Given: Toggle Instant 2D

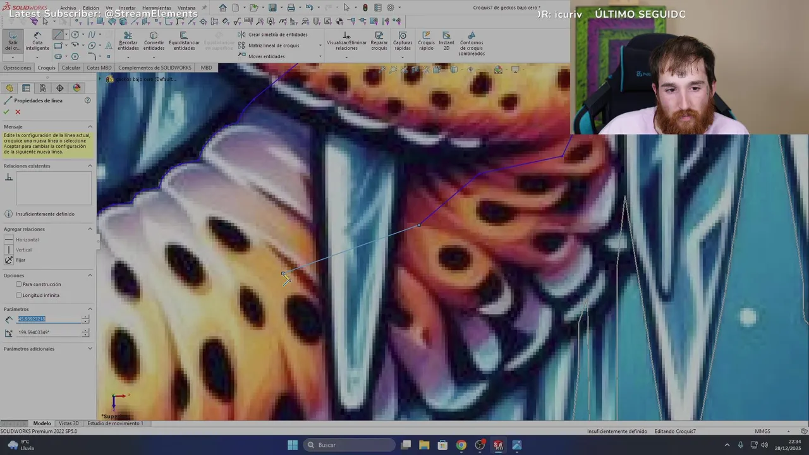Looking at the screenshot, I should tap(446, 42).
